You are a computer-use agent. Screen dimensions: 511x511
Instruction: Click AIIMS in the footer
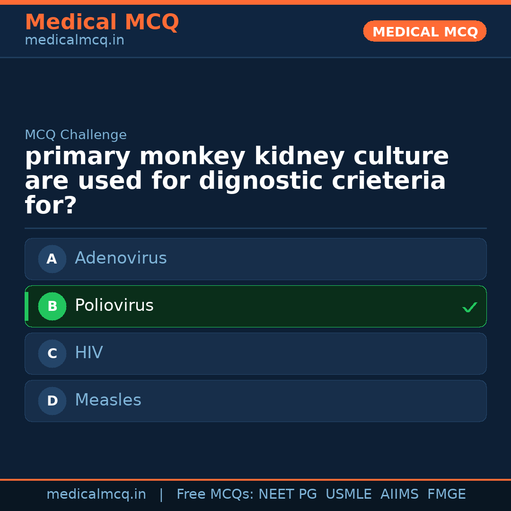pos(399,494)
